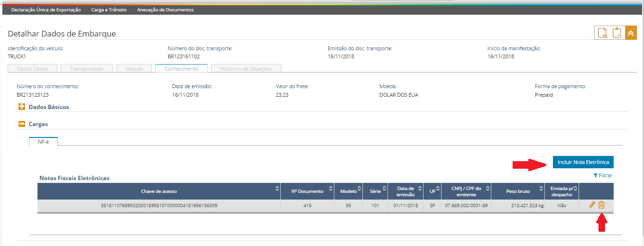The height and width of the screenshot is (246, 644).
Task: Open the Carga e Trânsito menu
Action: pyautogui.click(x=109, y=9)
